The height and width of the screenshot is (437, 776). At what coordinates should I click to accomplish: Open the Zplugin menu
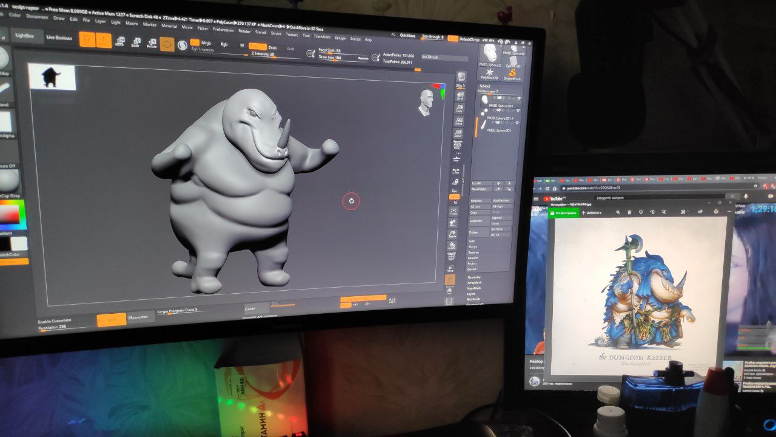(x=340, y=38)
